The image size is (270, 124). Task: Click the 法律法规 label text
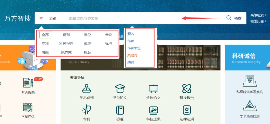point(187,119)
